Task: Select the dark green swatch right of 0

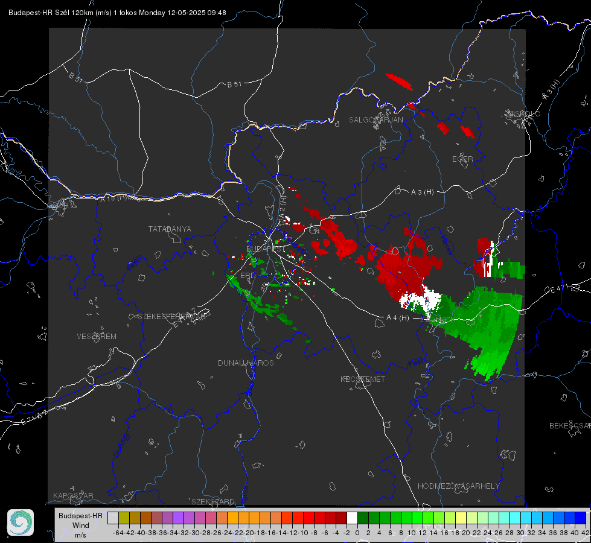Action: (363, 518)
